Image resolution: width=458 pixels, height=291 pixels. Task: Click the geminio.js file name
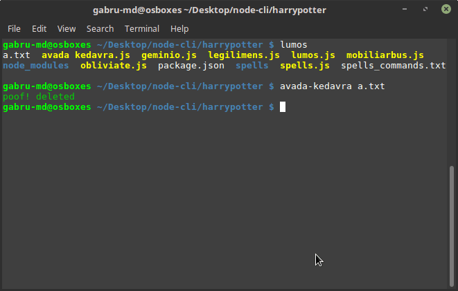click(169, 55)
